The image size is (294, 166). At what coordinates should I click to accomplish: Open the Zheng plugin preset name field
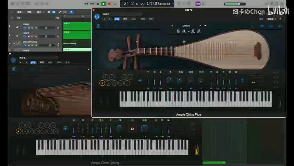[38, 58]
